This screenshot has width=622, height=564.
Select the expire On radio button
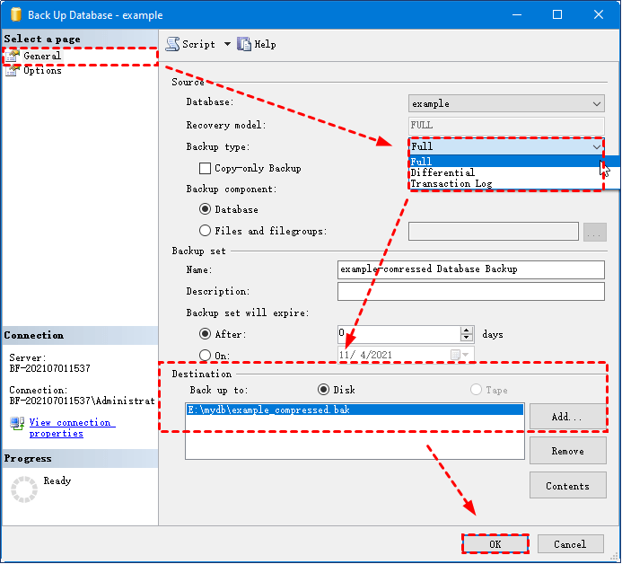click(x=205, y=356)
